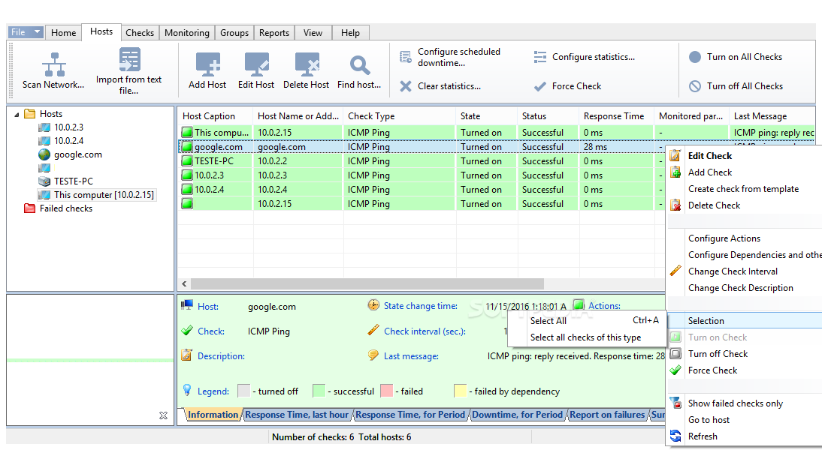The image size is (822, 450).
Task: Open Configure statistics option
Action: click(x=584, y=57)
